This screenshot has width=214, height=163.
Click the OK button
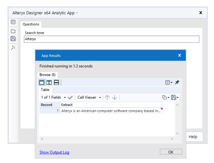171,152
